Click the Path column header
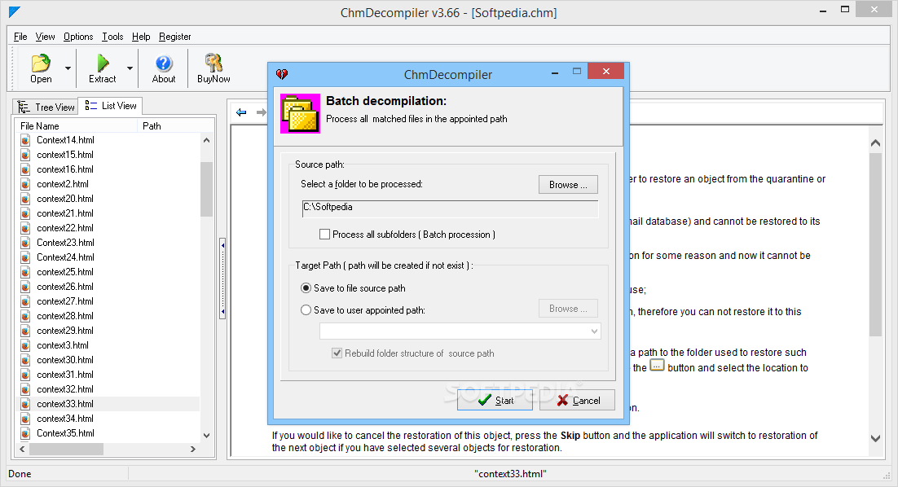The image size is (898, 487). tap(176, 126)
